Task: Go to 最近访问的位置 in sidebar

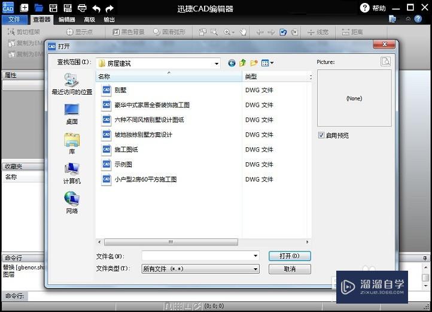Action: click(x=72, y=84)
